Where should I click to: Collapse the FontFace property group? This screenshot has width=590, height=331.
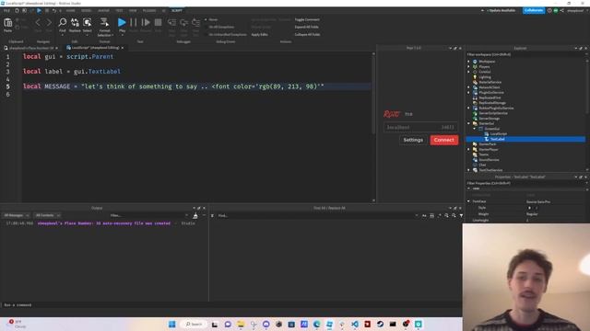(469, 201)
